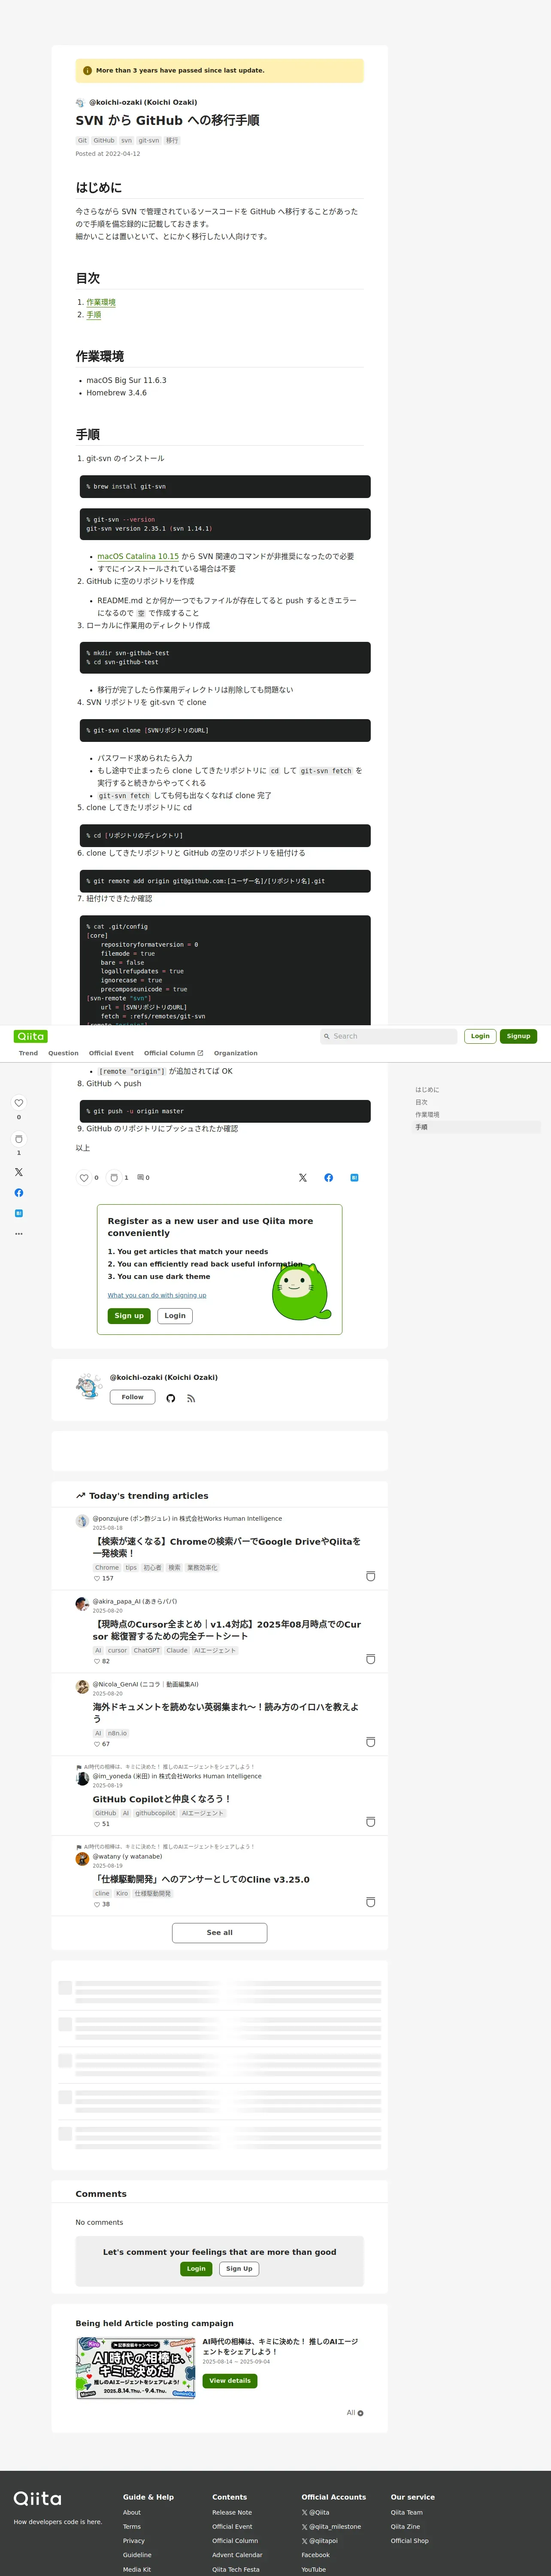
Task: Click the header Search field
Action: pos(388,1036)
